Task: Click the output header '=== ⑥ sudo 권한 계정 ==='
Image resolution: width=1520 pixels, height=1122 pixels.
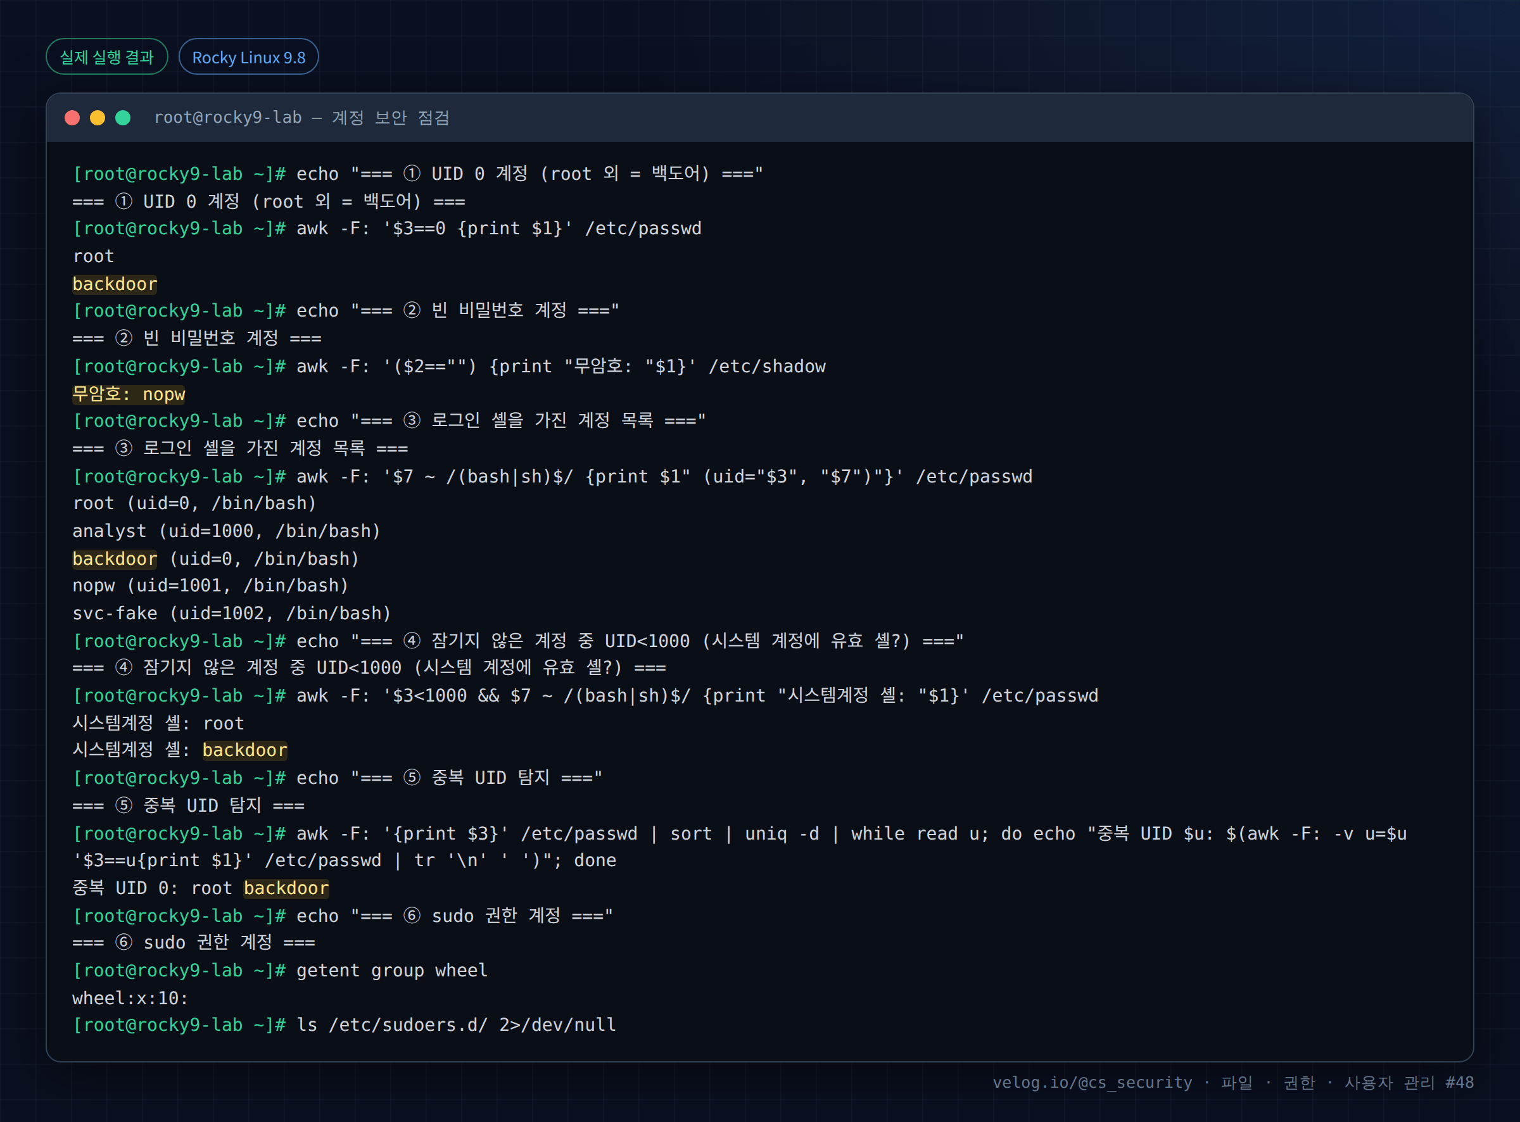Action: click(x=194, y=943)
